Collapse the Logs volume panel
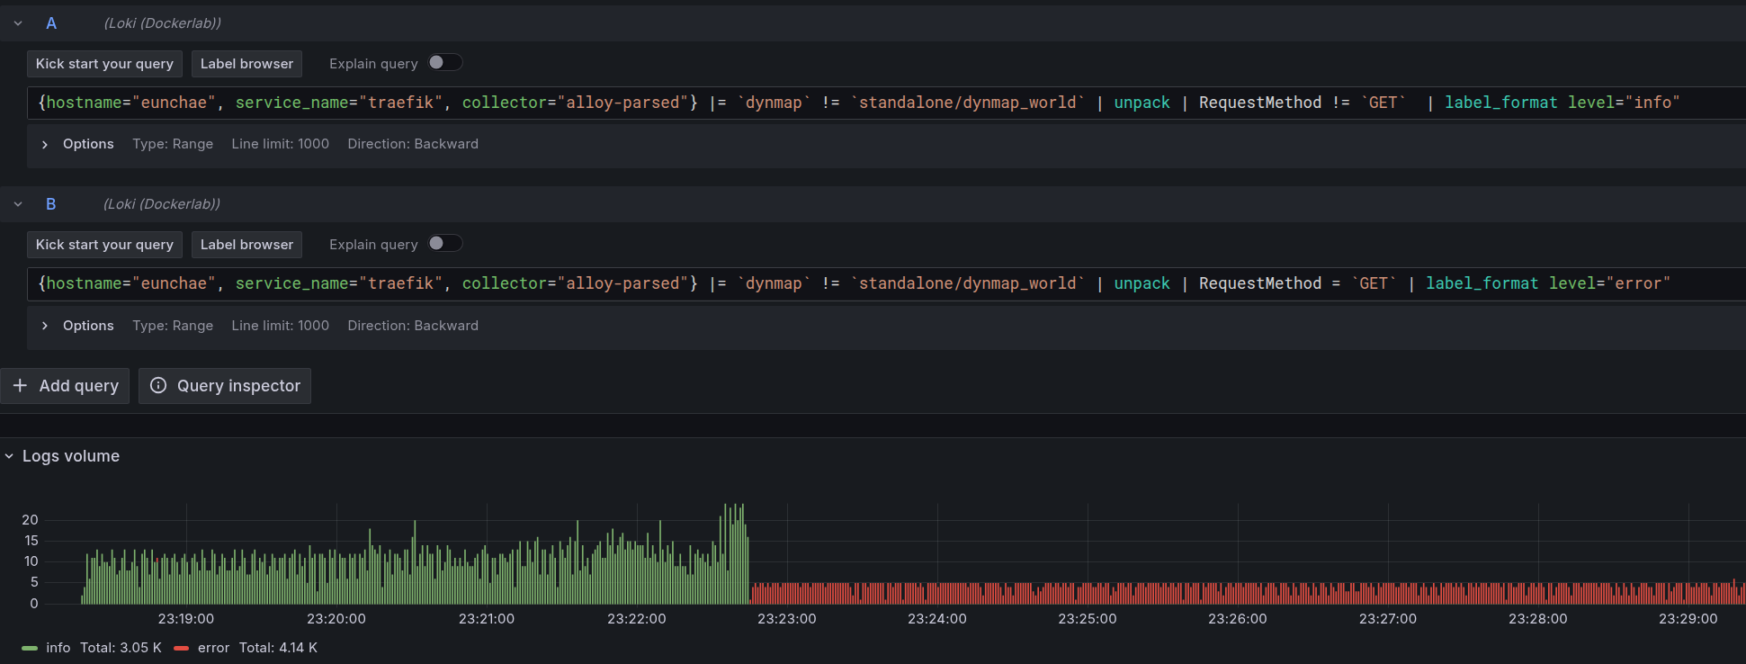Viewport: 1746px width, 664px height. coord(10,456)
